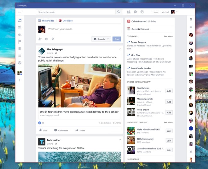Viewport: 208px width, 169px height.
Task: Click TEDx Community group thumbnail
Action: (x=131, y=141)
